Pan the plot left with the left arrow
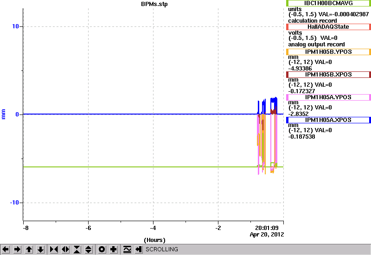The image size is (371, 255). pyautogui.click(x=6, y=249)
